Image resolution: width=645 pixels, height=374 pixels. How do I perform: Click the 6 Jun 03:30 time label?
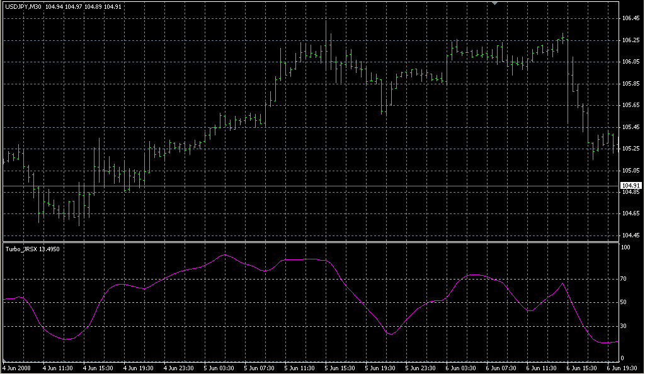(462, 368)
